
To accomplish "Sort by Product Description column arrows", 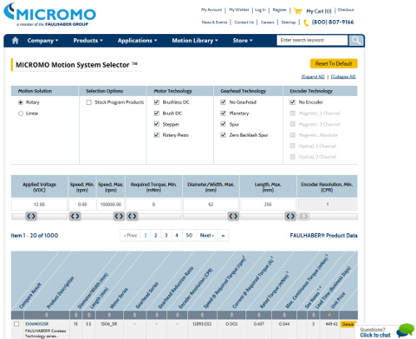I will click(x=47, y=315).
